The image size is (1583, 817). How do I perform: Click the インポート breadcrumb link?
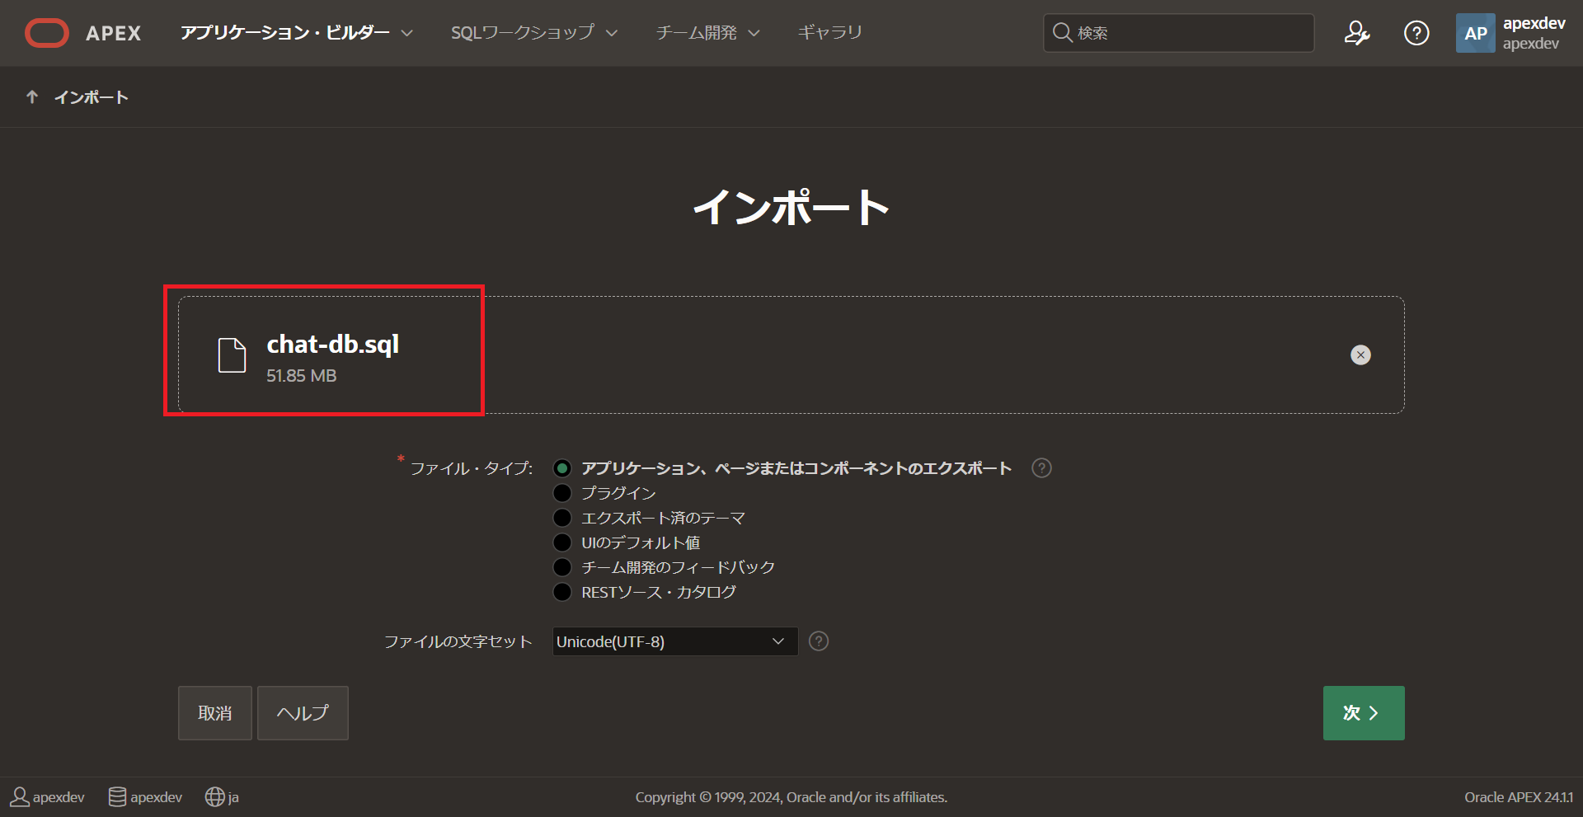pyautogui.click(x=92, y=97)
